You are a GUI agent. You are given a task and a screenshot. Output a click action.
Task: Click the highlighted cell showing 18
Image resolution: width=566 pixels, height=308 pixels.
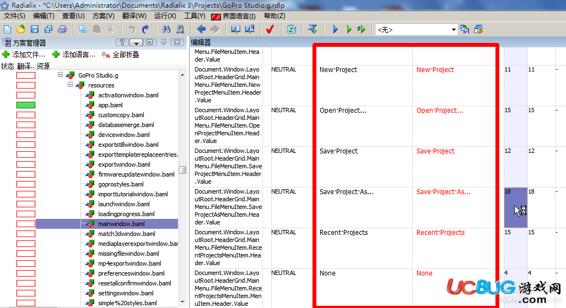click(515, 207)
